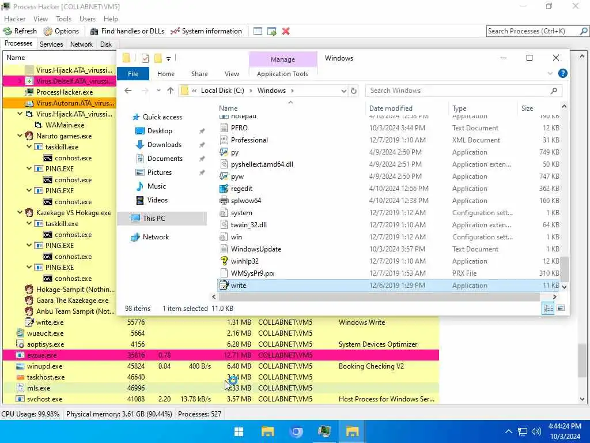Click the py application icon
The image size is (590, 443).
224,152
